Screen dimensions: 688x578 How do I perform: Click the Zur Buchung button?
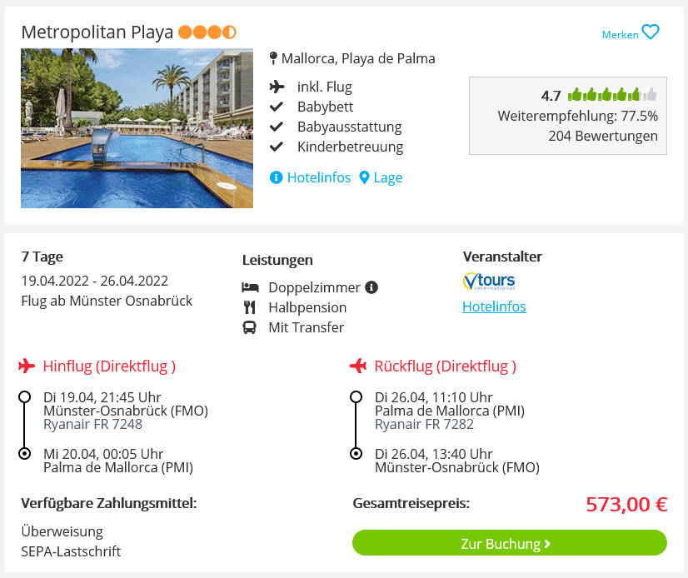(510, 543)
